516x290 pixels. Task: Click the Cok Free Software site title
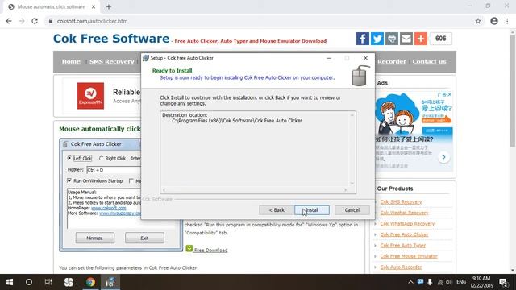pos(111,39)
